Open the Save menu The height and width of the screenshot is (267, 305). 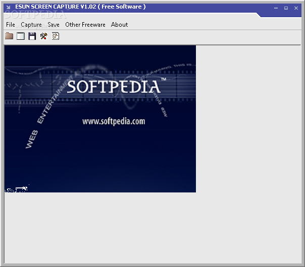tap(54, 25)
